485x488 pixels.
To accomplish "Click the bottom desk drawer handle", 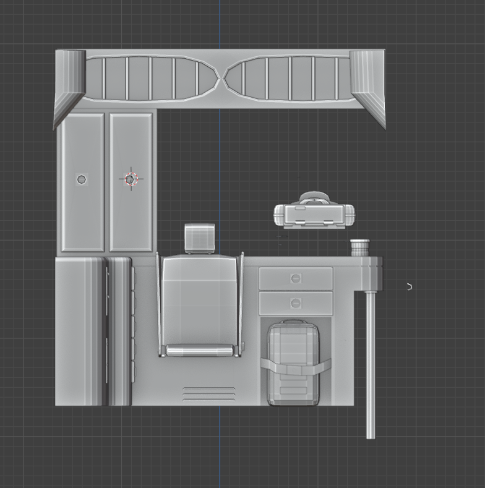I will [296, 303].
